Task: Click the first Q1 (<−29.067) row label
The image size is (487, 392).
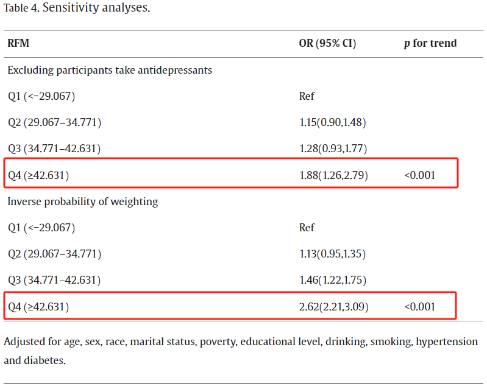Action: click(x=41, y=96)
